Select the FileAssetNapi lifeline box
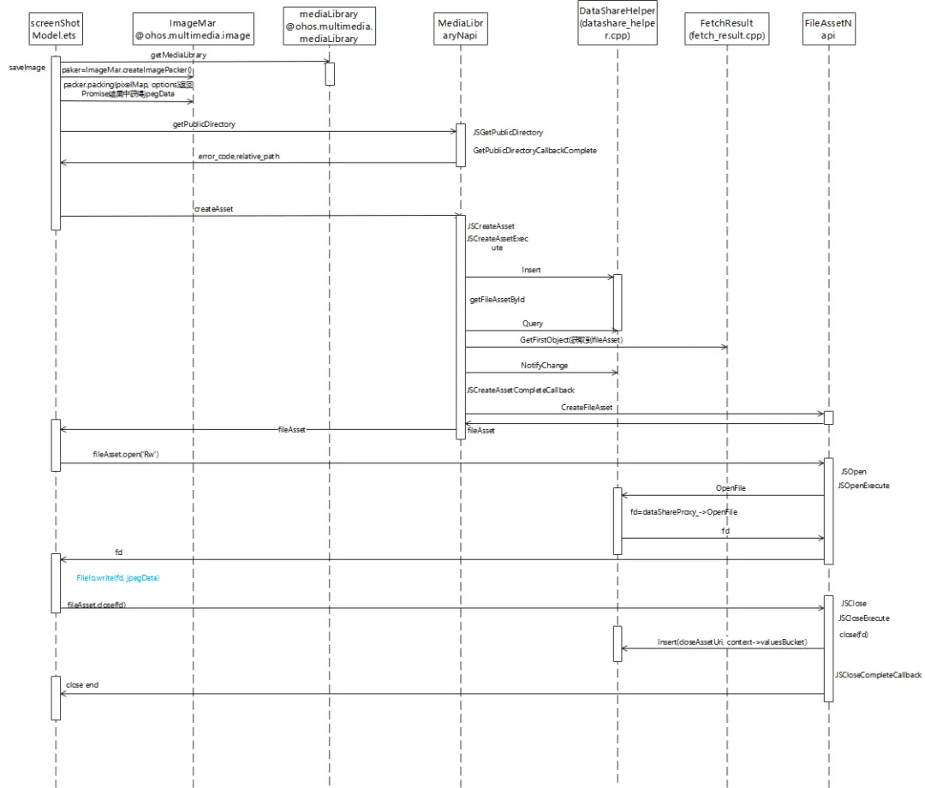The width and height of the screenshot is (925, 788). (829, 29)
